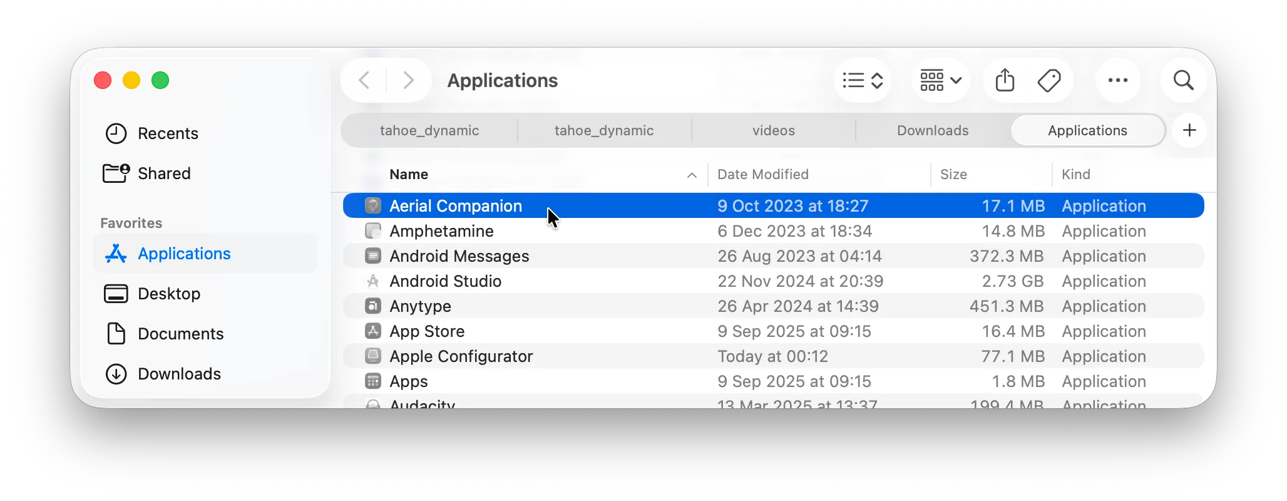
Task: Select the Amphetamine row name
Action: 441,231
